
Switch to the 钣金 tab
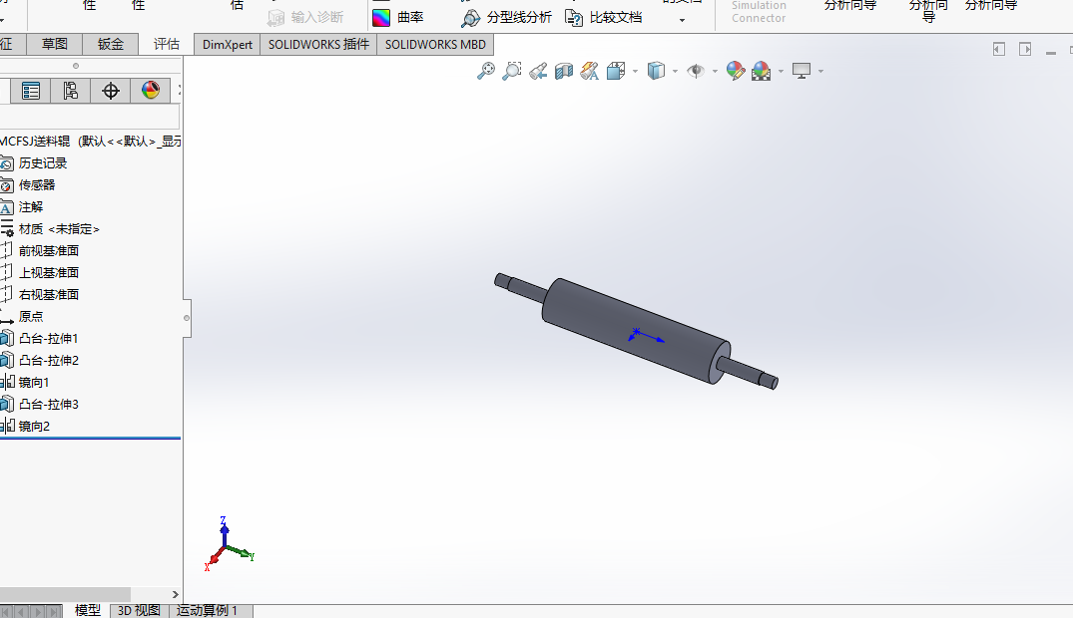point(110,45)
